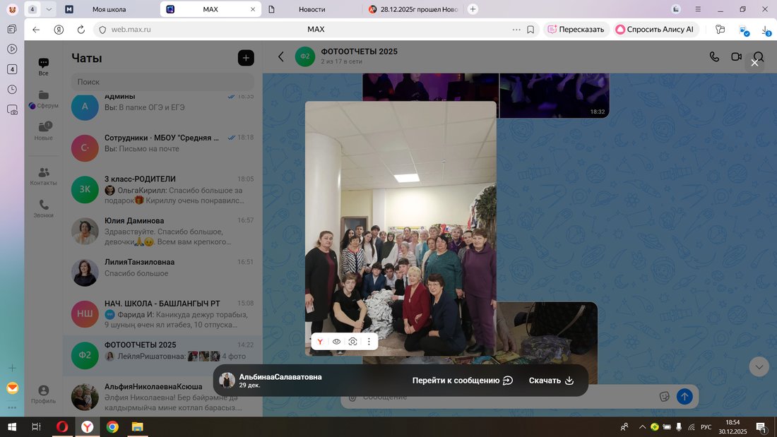
Task: Toggle the eye icon on image toolbar
Action: coord(336,342)
